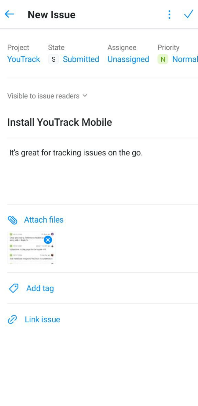
Task: Open the Submitted state dropdown
Action: [81, 59]
